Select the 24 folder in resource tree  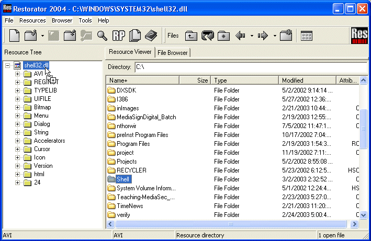click(37, 182)
